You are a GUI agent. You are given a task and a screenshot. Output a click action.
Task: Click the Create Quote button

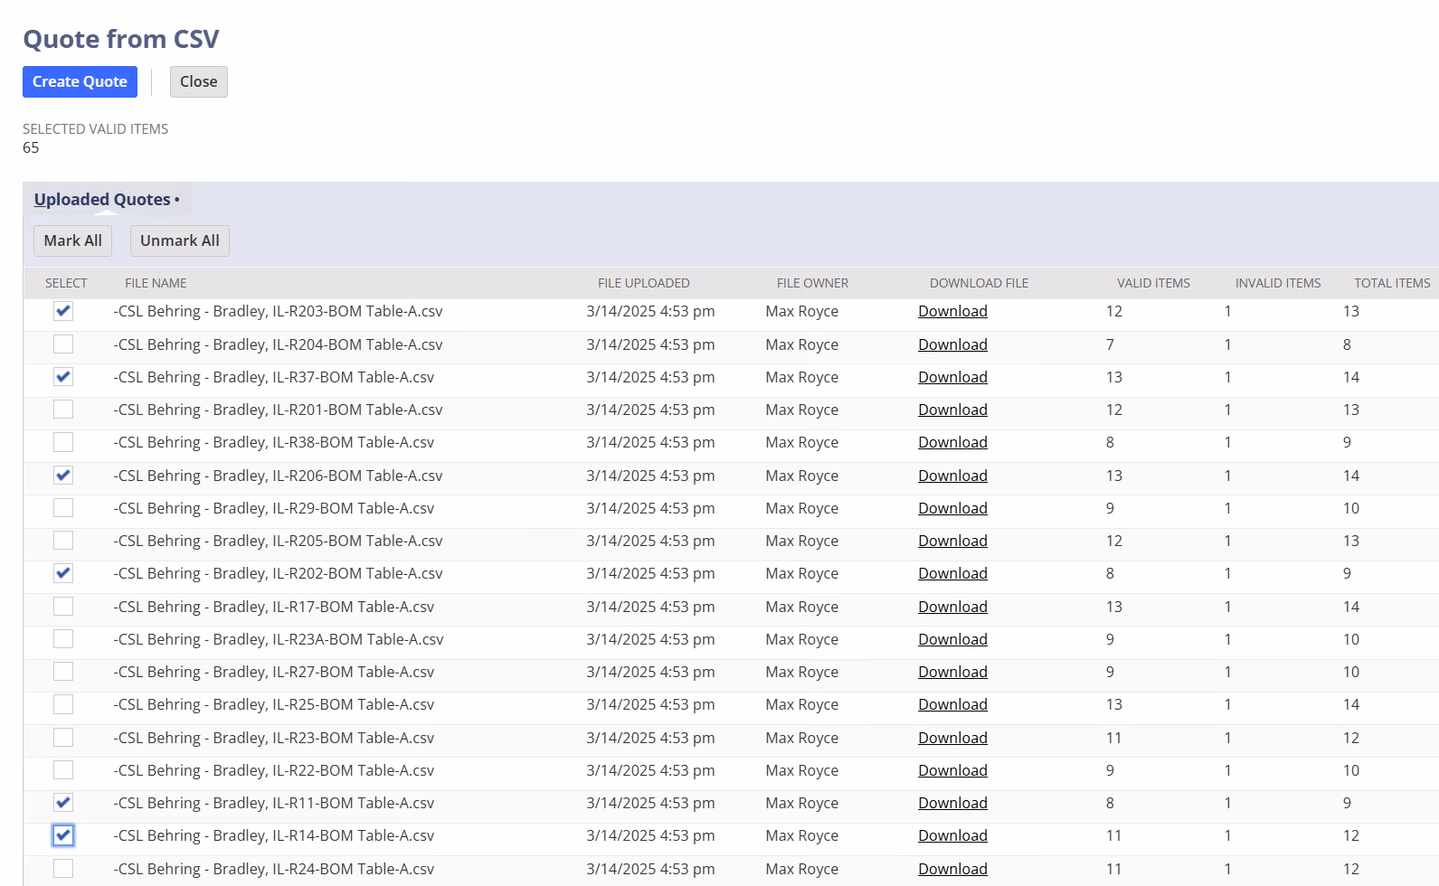[x=80, y=81]
